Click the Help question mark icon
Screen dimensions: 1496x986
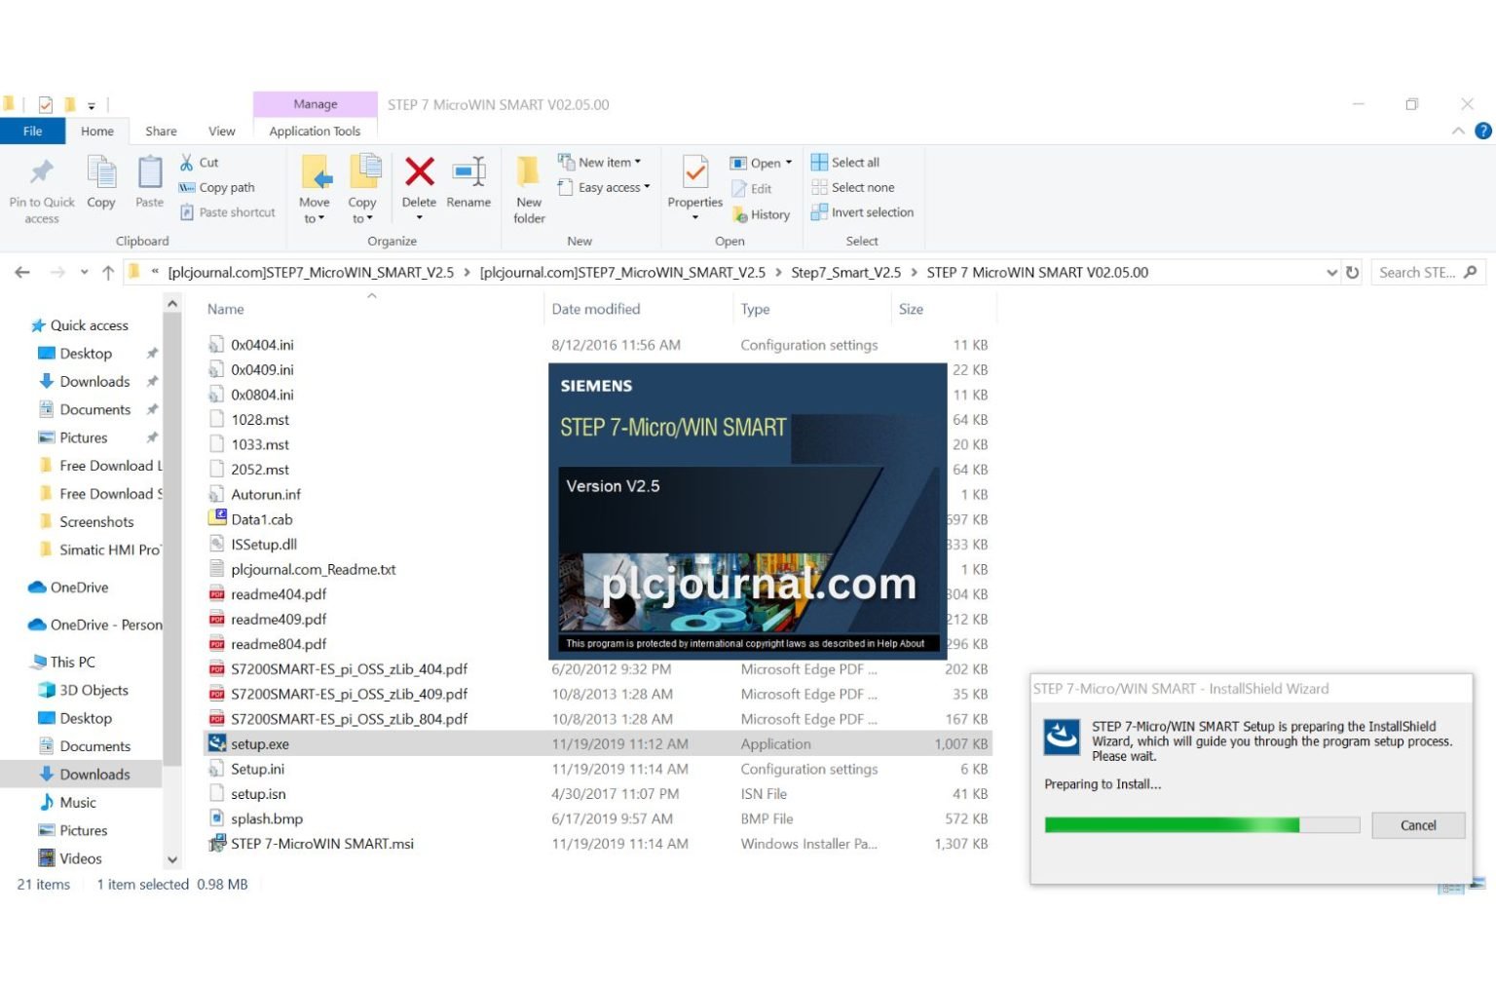pos(1483,131)
